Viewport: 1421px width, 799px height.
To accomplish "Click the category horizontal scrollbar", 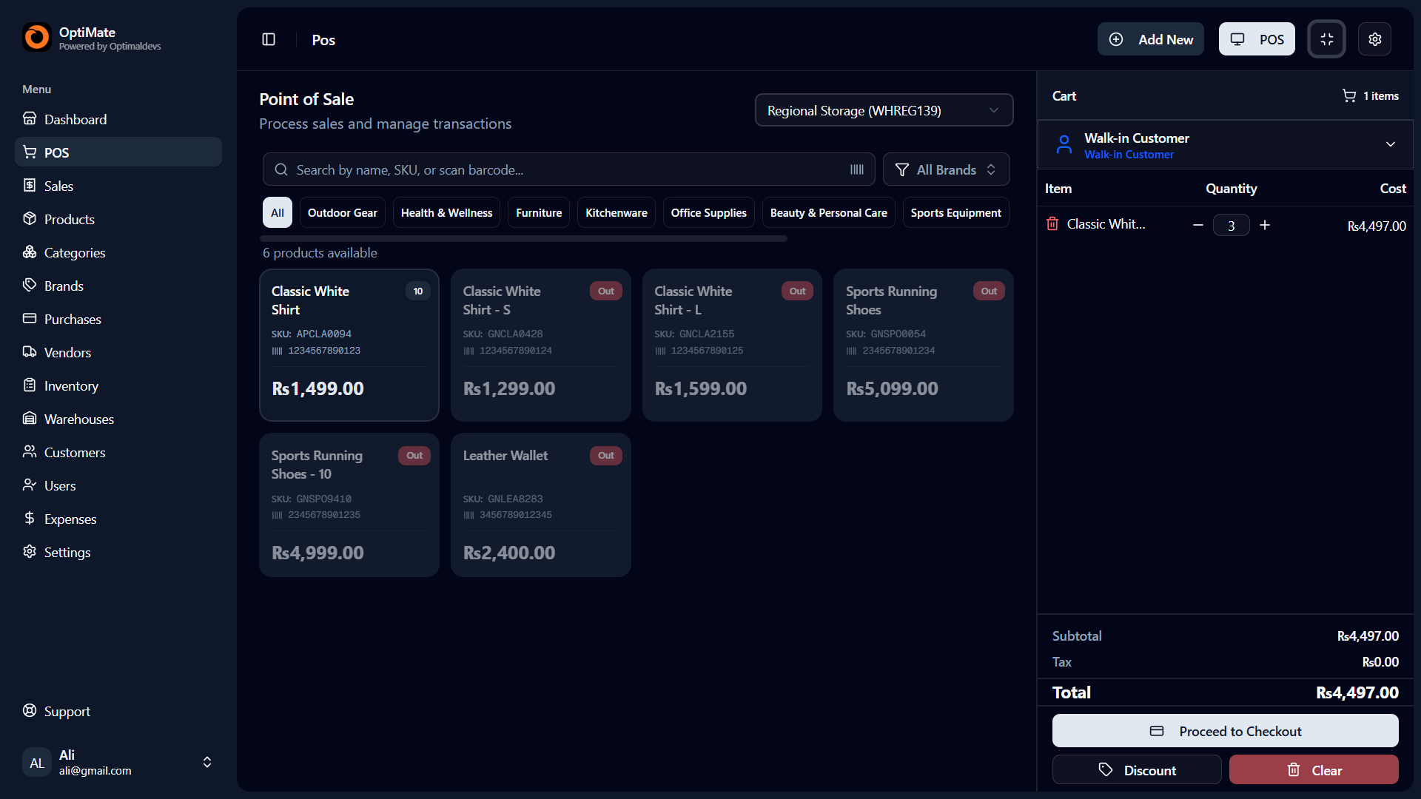I will coord(523,238).
